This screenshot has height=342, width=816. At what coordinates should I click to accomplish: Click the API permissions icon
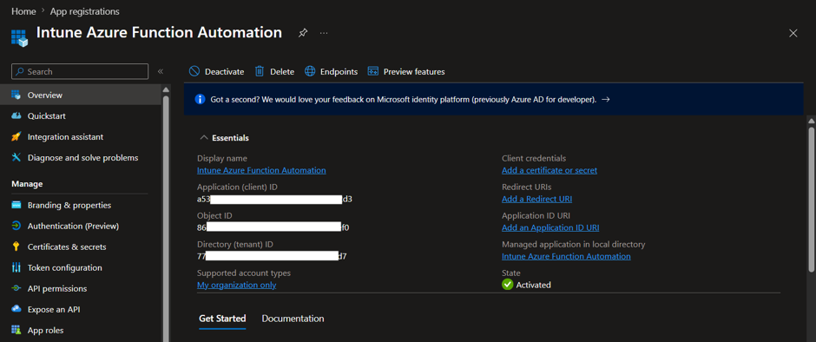[16, 288]
